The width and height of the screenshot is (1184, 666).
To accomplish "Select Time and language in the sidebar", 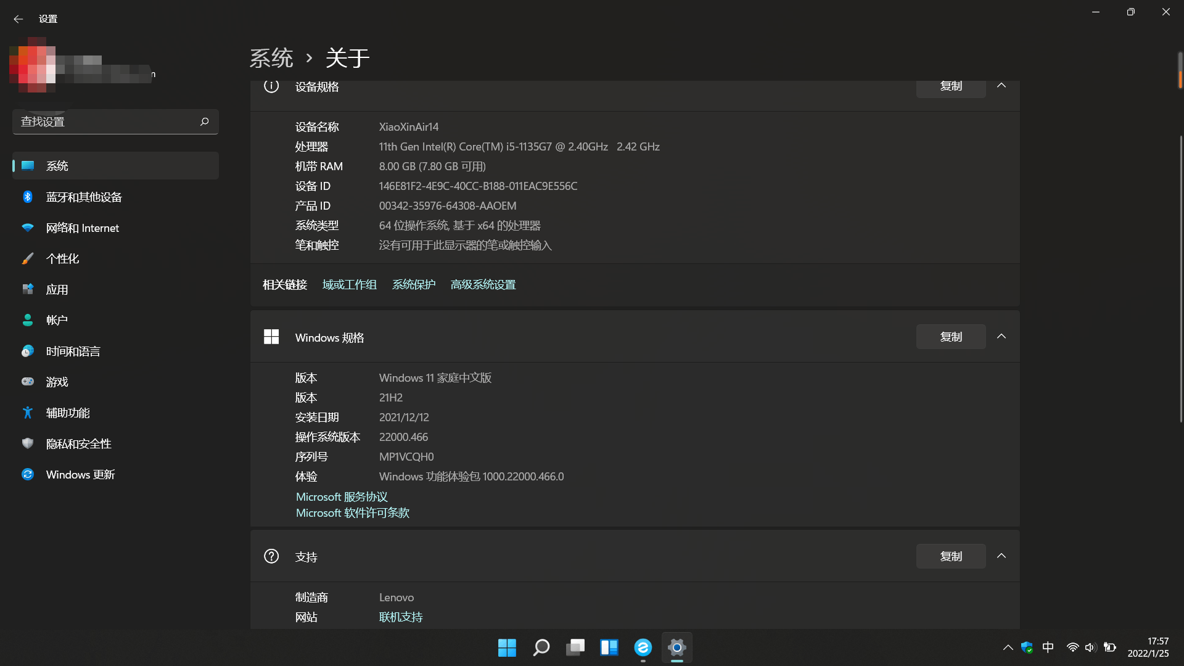I will 73,351.
